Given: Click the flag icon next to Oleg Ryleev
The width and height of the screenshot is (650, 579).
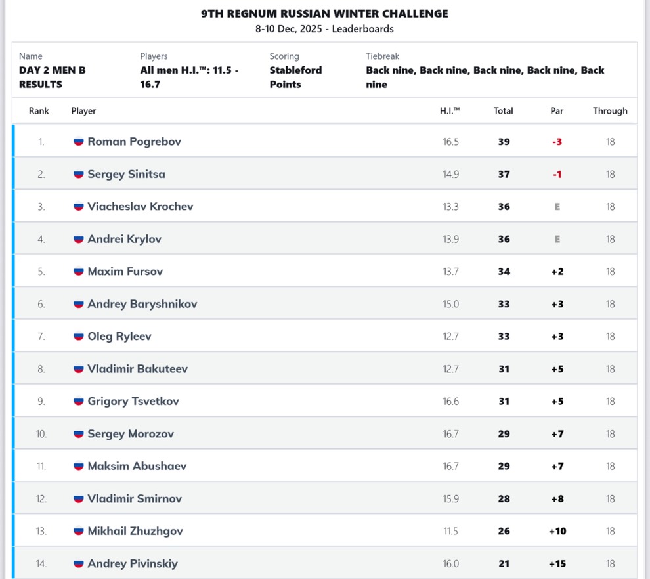Looking at the screenshot, I should pos(78,336).
